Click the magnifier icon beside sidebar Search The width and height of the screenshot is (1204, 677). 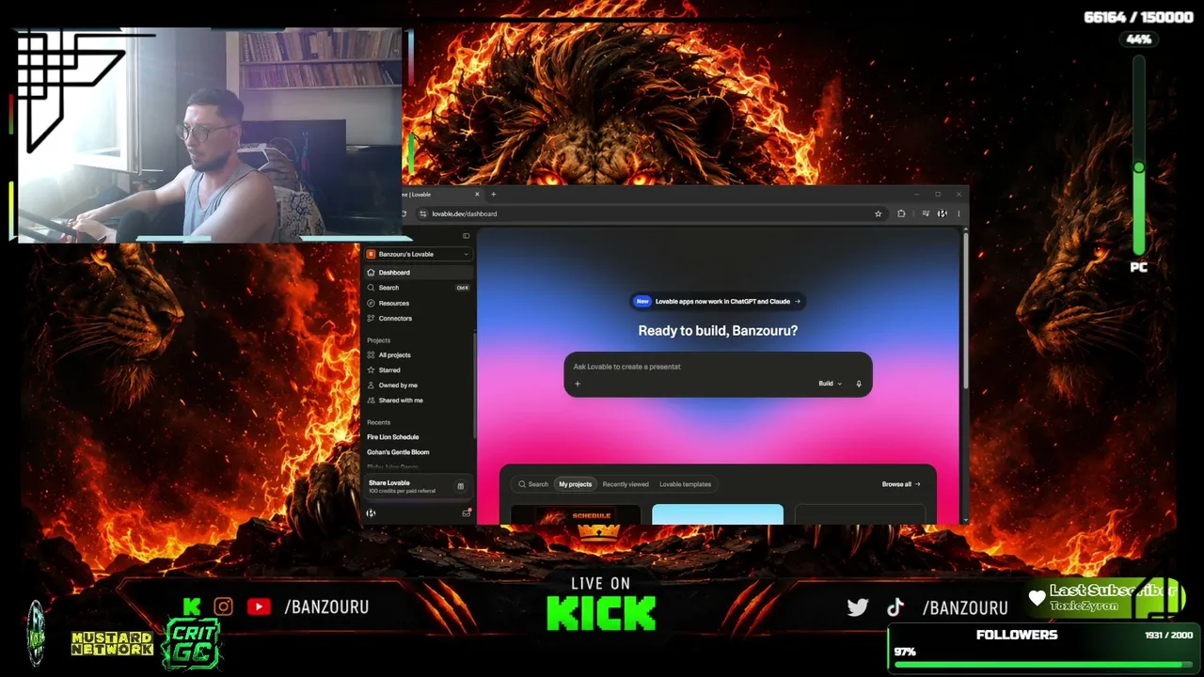371,288
